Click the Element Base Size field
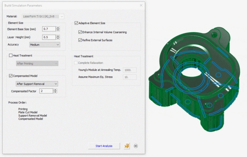This screenshot has width=247, height=157. [x=49, y=29]
